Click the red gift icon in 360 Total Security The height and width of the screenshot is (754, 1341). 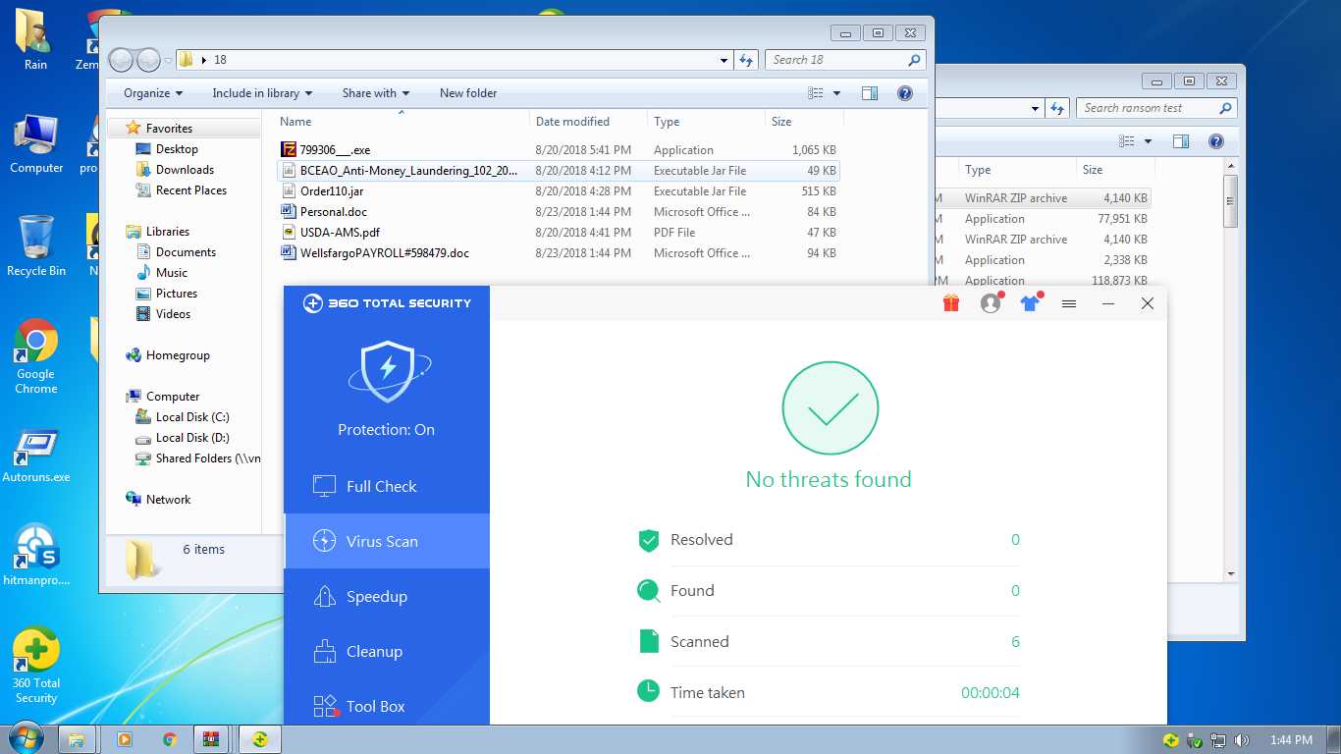point(950,303)
